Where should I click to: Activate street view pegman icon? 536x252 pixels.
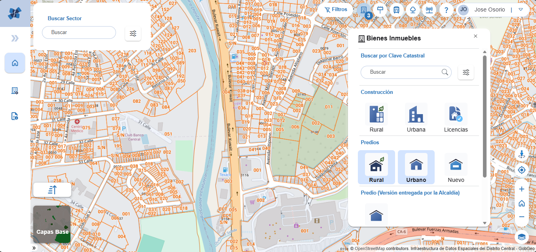tap(521, 155)
